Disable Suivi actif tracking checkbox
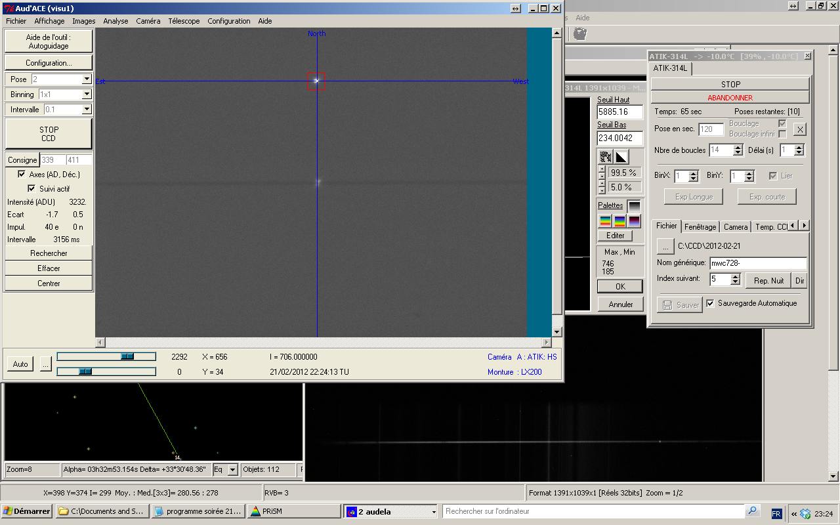Viewport: 840px width, 525px height. [31, 188]
